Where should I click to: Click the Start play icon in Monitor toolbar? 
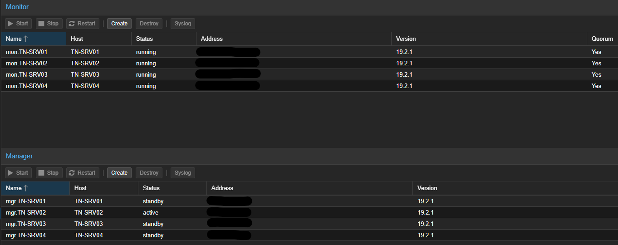click(x=10, y=24)
